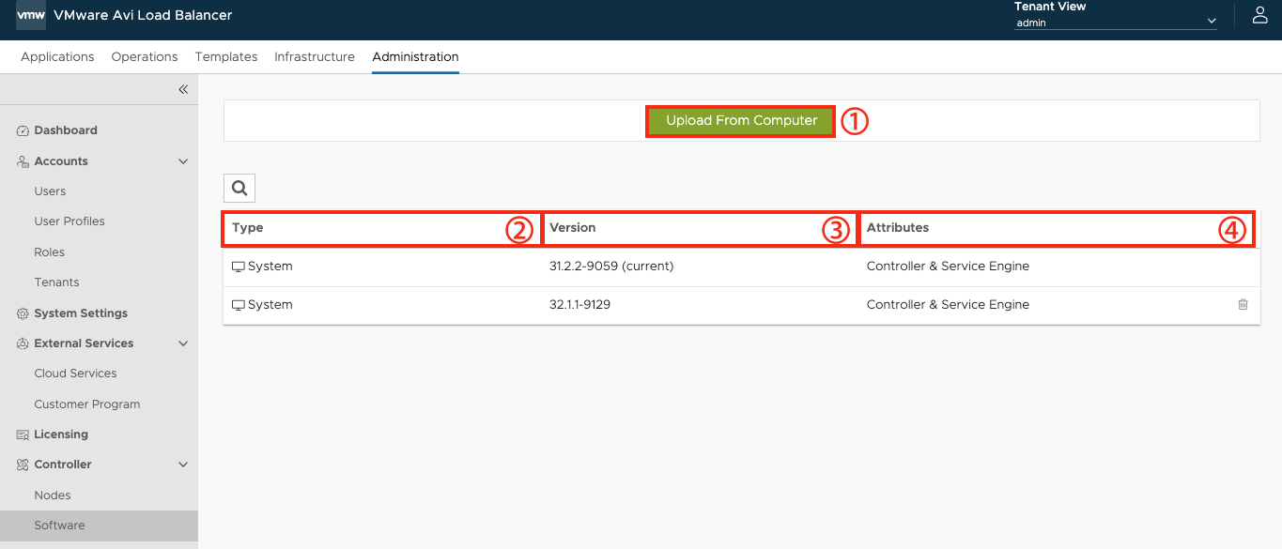Click the System Settings gear icon
Screen dimensions: 1282x549
pos(23,313)
